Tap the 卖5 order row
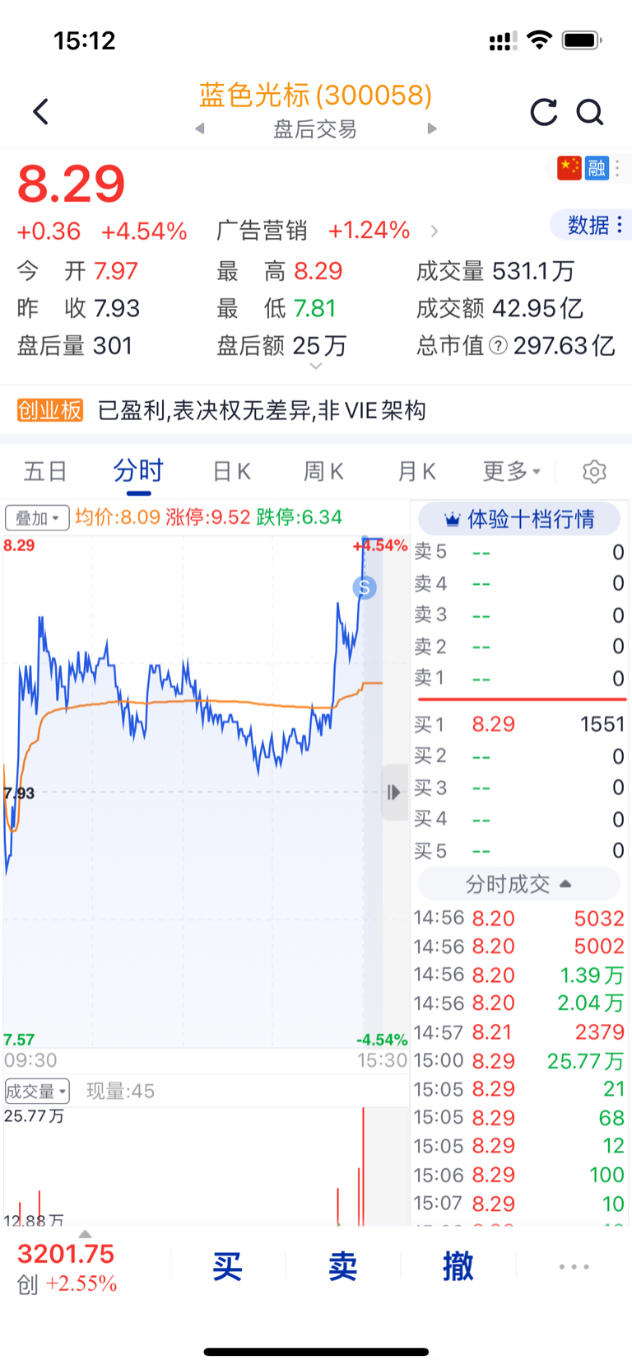The width and height of the screenshot is (632, 1370). (x=519, y=552)
